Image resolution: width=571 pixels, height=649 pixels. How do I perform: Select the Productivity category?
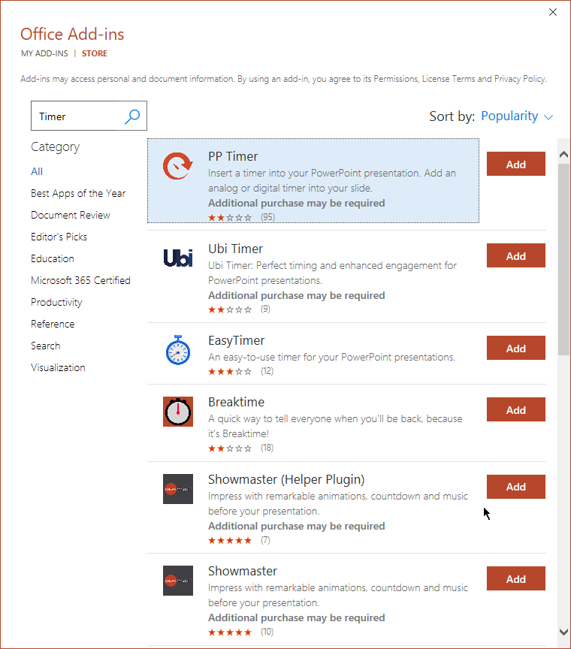[x=56, y=302]
